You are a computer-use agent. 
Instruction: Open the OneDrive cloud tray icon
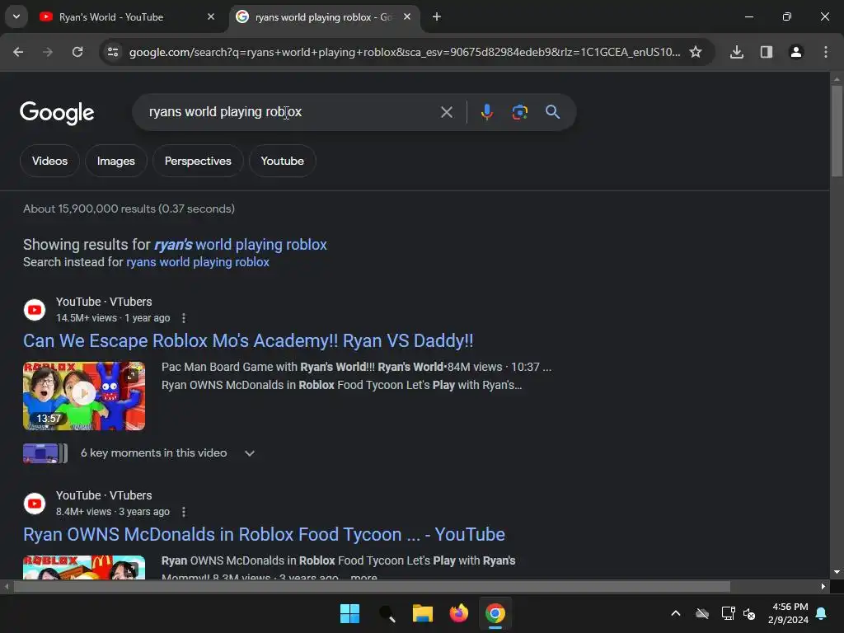coord(702,613)
